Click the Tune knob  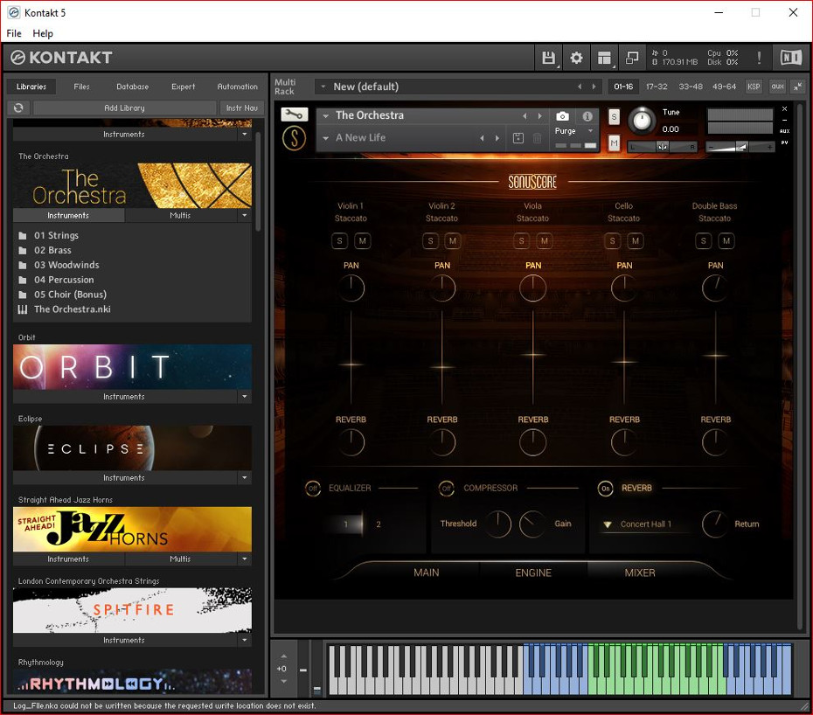click(642, 121)
